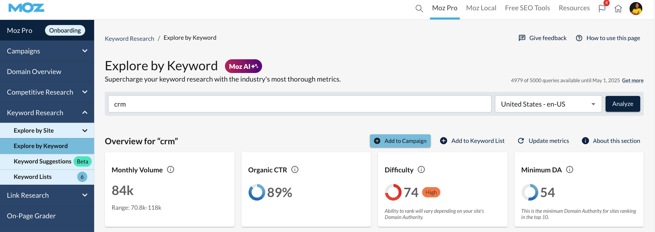Click the Add to Campaign button
The width and height of the screenshot is (655, 232).
[x=400, y=141]
